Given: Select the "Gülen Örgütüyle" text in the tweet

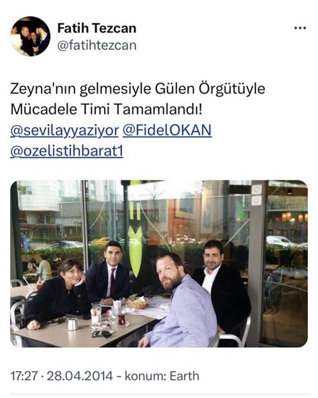Looking at the screenshot, I should tap(210, 89).
